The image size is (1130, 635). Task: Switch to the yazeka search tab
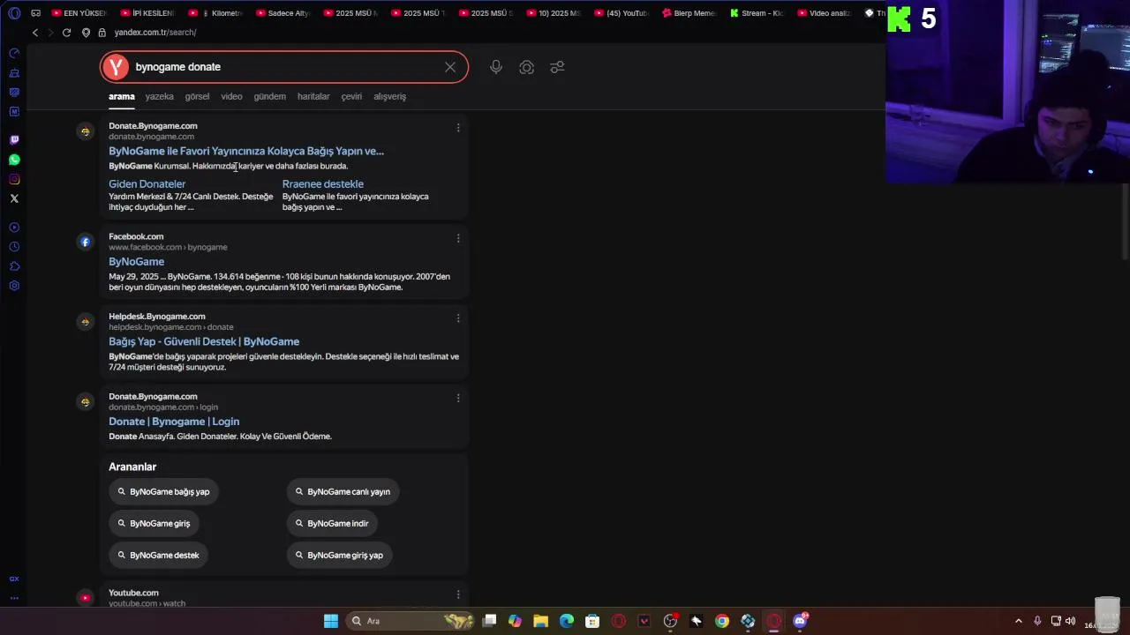coord(159,96)
